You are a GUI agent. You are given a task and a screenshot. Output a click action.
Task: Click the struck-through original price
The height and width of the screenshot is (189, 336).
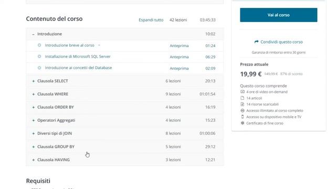coord(271,74)
